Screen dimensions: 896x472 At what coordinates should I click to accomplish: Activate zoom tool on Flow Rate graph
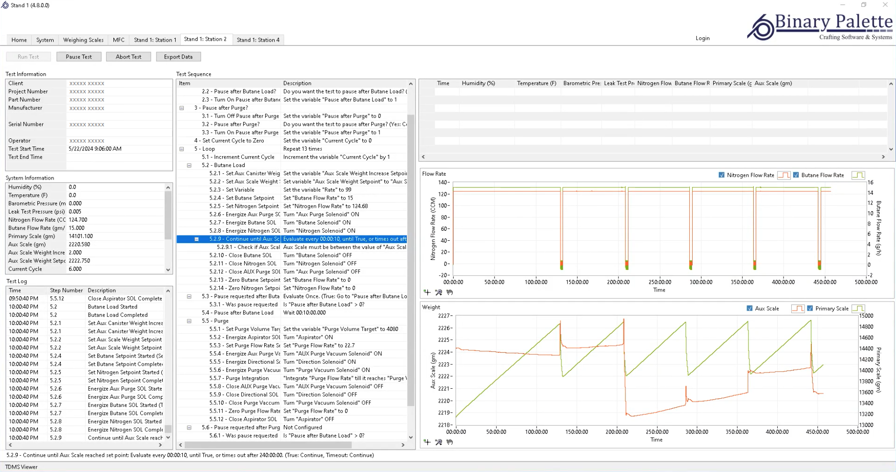[x=438, y=292]
